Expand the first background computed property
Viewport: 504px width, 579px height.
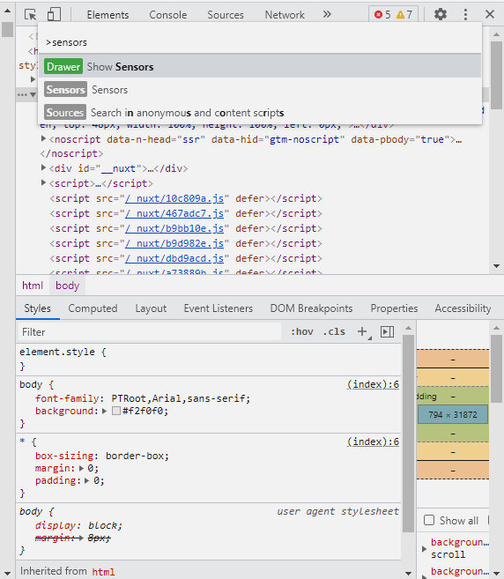(424, 548)
